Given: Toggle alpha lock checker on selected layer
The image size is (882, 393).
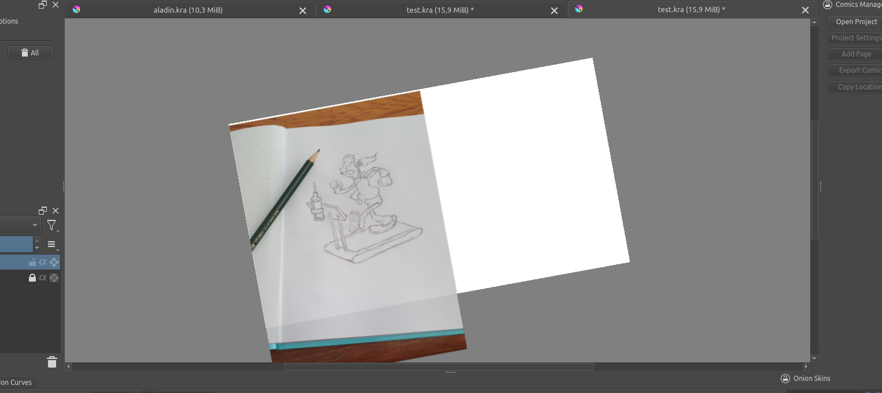Looking at the screenshot, I should click(x=54, y=262).
